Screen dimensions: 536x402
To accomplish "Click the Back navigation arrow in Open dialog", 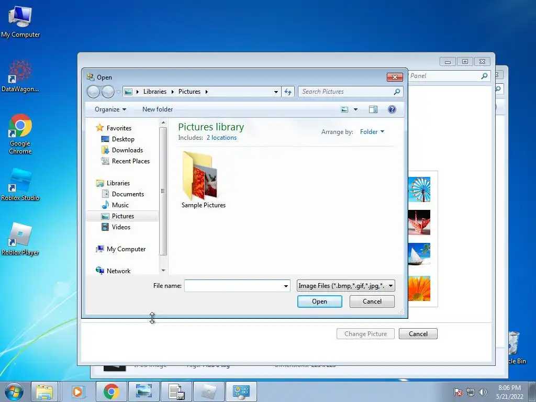I will [93, 92].
